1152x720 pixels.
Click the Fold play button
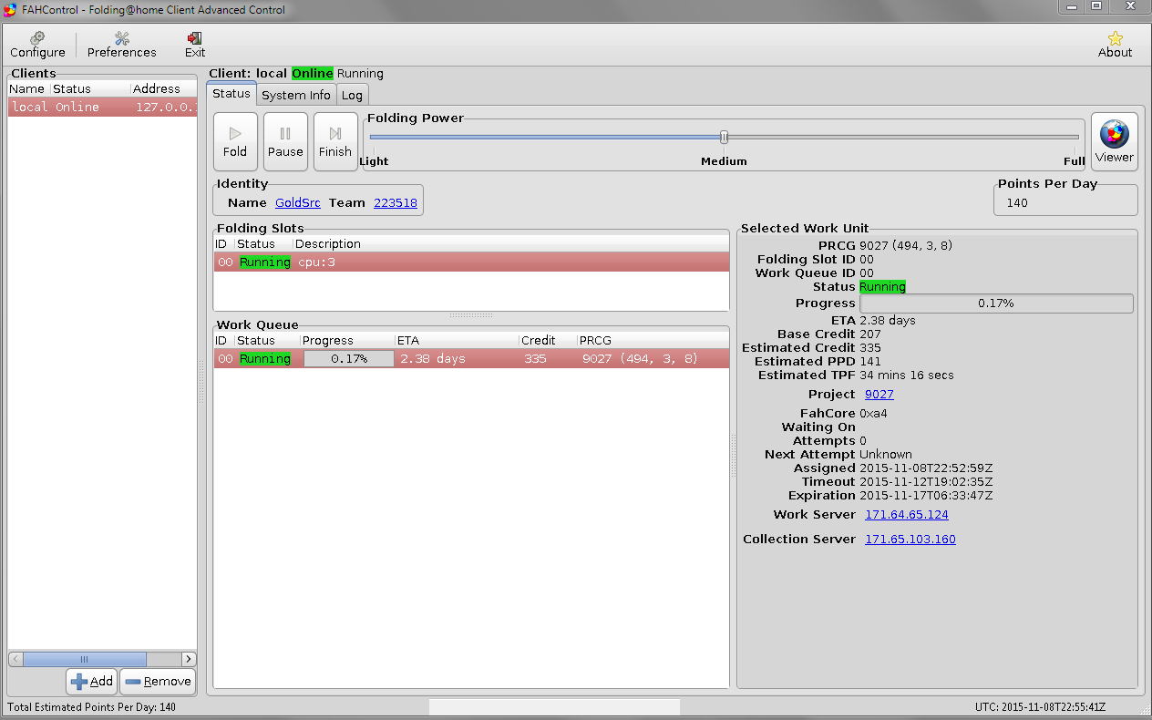235,141
